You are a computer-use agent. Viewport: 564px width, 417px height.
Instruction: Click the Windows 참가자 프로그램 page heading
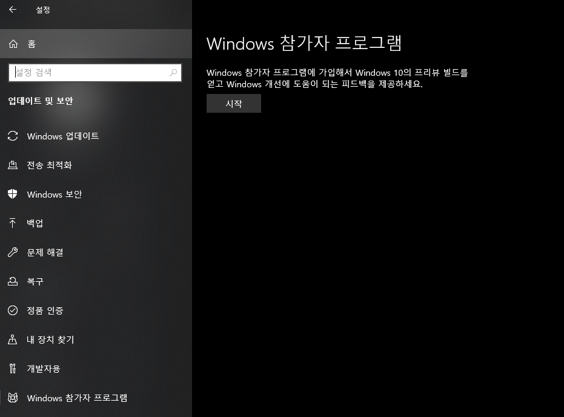[304, 44]
